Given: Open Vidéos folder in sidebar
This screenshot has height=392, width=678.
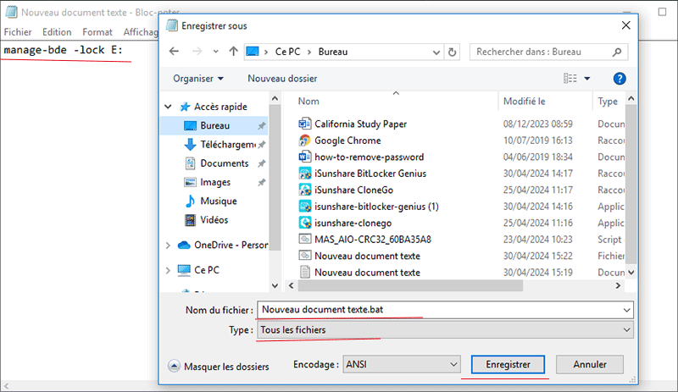Looking at the screenshot, I should pyautogui.click(x=214, y=220).
